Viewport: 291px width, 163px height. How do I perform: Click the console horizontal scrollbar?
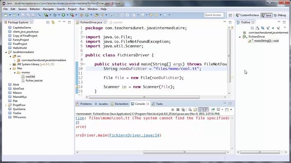185,152
